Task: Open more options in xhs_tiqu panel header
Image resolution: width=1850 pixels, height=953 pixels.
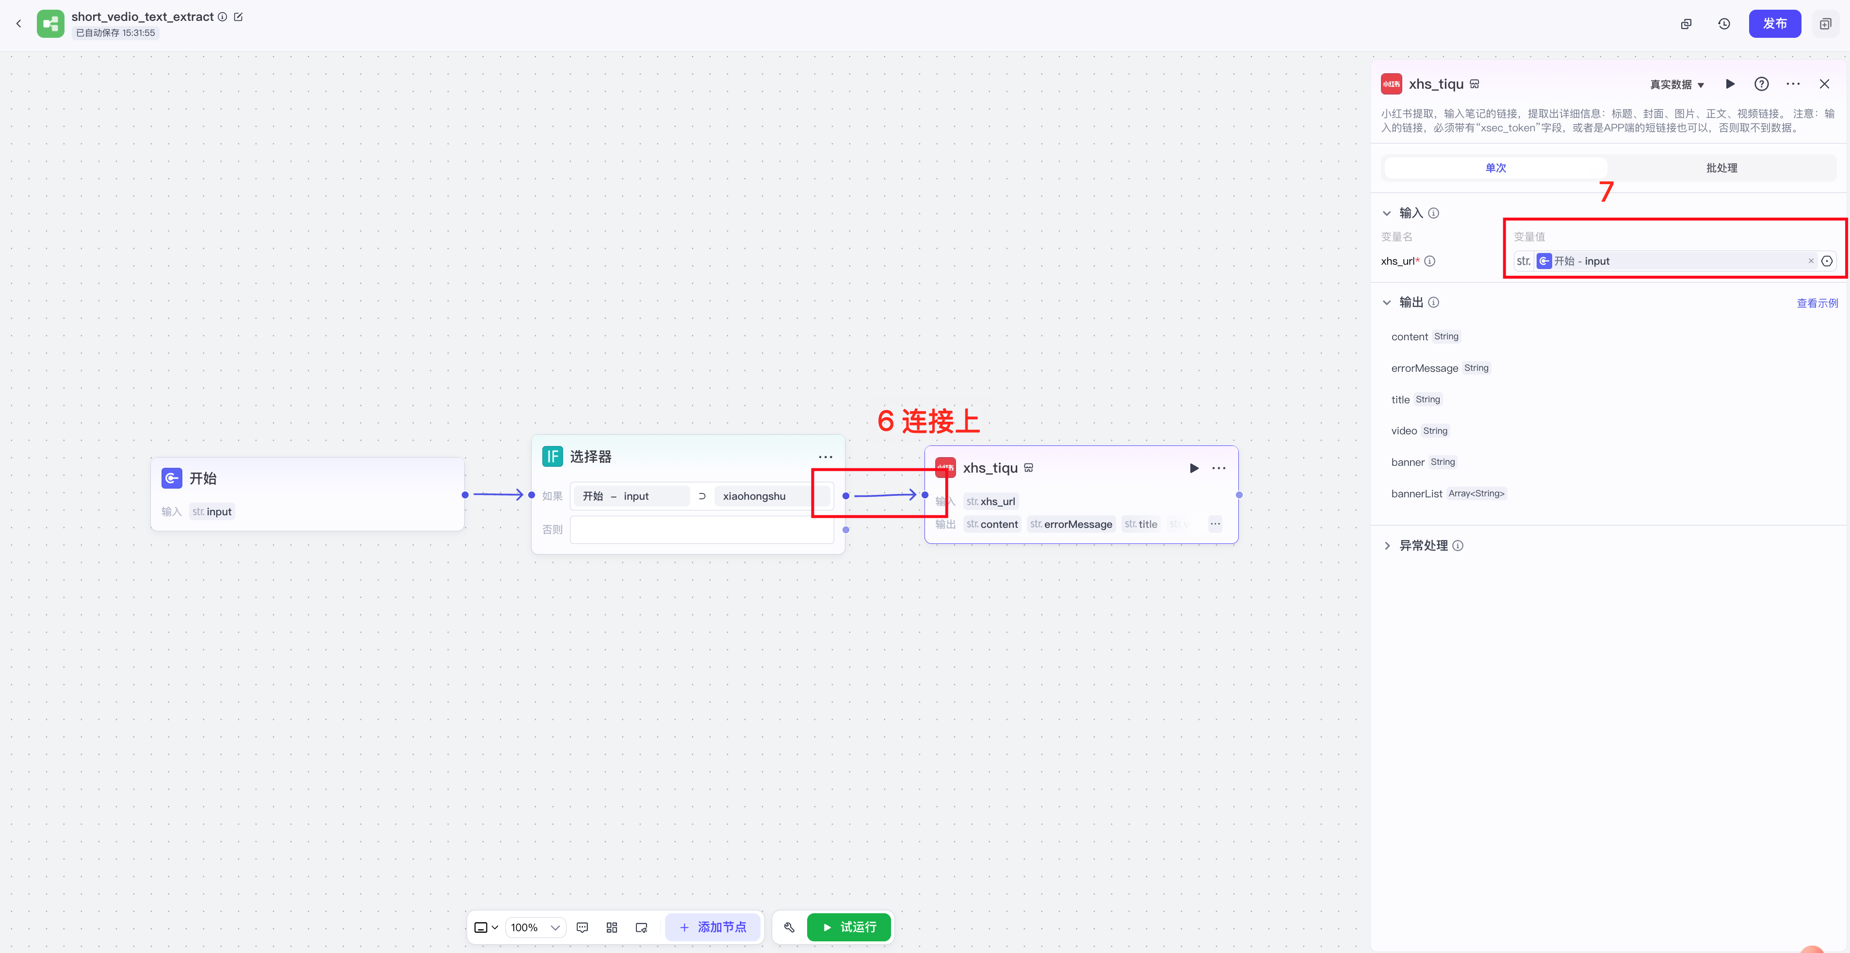Action: (x=1793, y=84)
